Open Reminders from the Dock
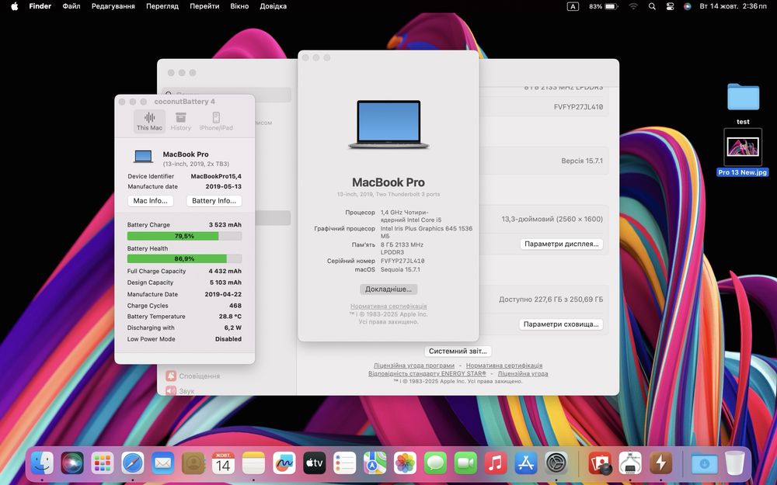 344,463
